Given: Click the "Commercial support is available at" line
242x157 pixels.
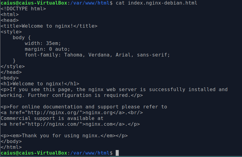Looking at the screenshot, I should pyautogui.click(x=52, y=118).
